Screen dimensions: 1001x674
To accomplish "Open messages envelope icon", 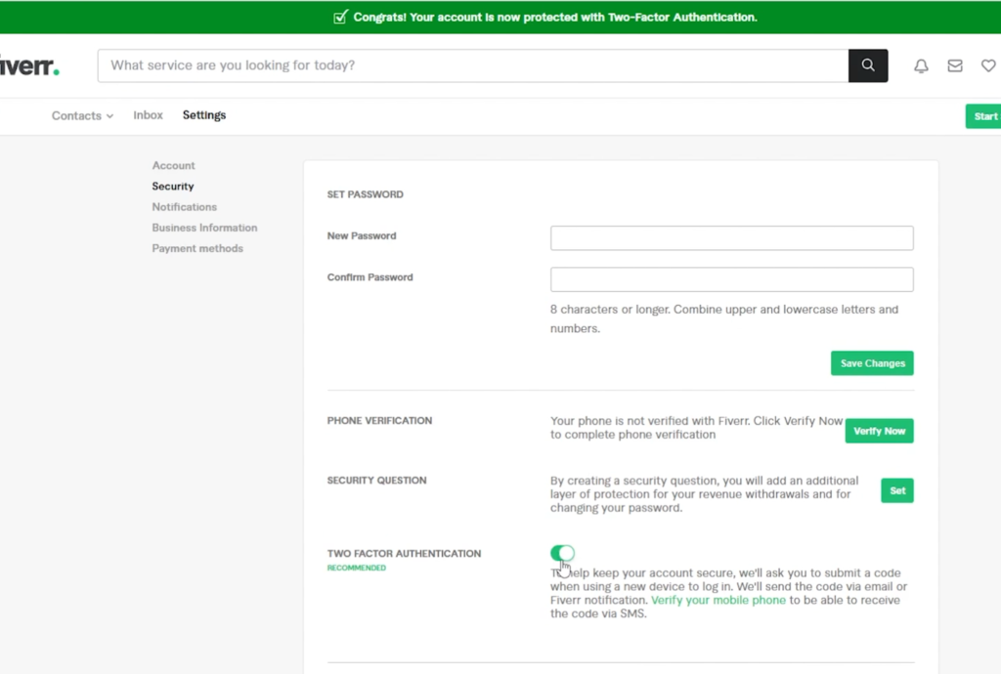I will pyautogui.click(x=954, y=65).
